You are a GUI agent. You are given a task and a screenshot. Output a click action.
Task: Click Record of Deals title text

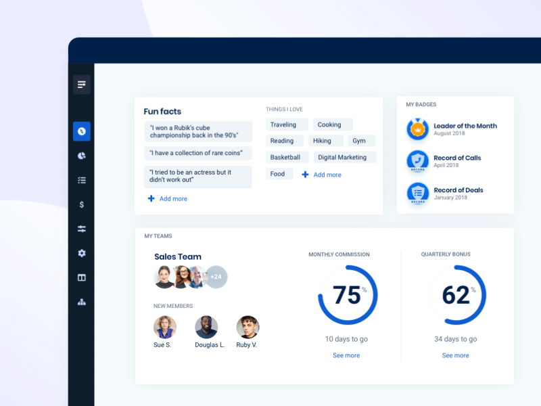458,190
